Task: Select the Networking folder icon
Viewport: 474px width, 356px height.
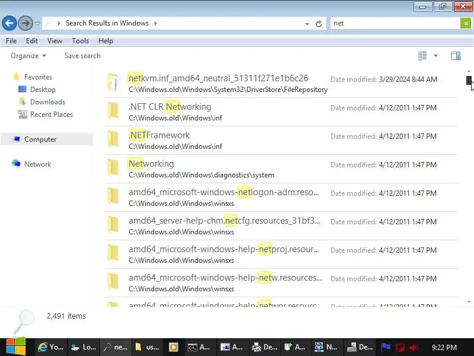Action: (113, 168)
